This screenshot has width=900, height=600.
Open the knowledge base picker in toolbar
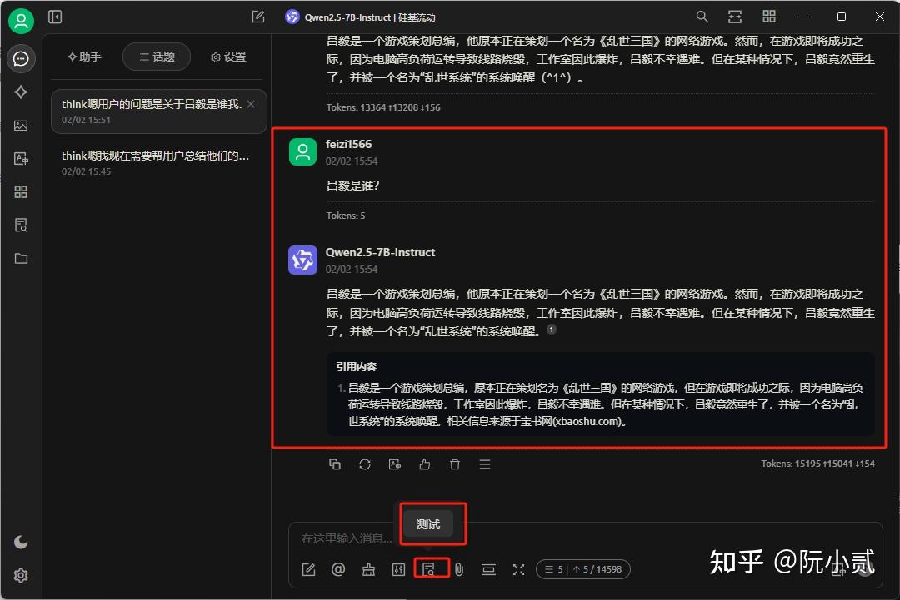click(x=429, y=569)
